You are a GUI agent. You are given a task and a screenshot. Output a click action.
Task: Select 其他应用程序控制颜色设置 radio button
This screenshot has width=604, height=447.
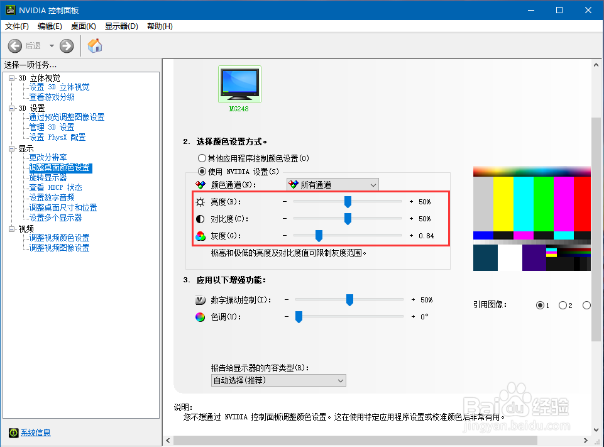point(202,158)
